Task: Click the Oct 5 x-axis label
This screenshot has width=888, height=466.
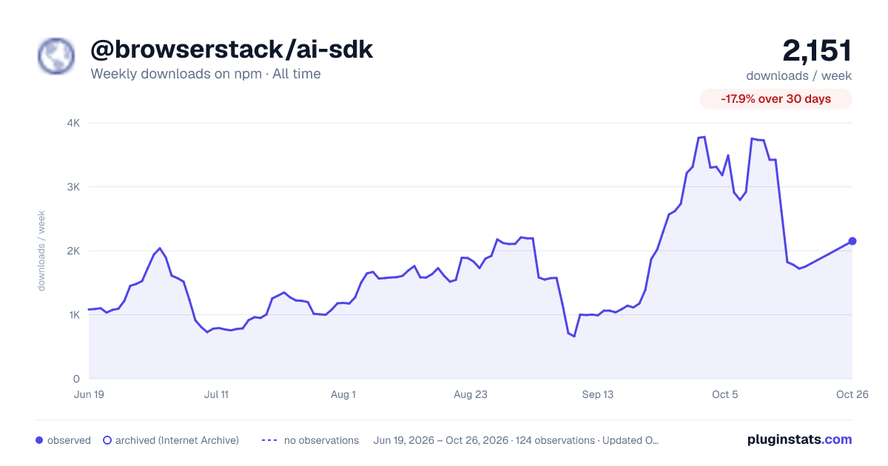Action: tap(725, 394)
